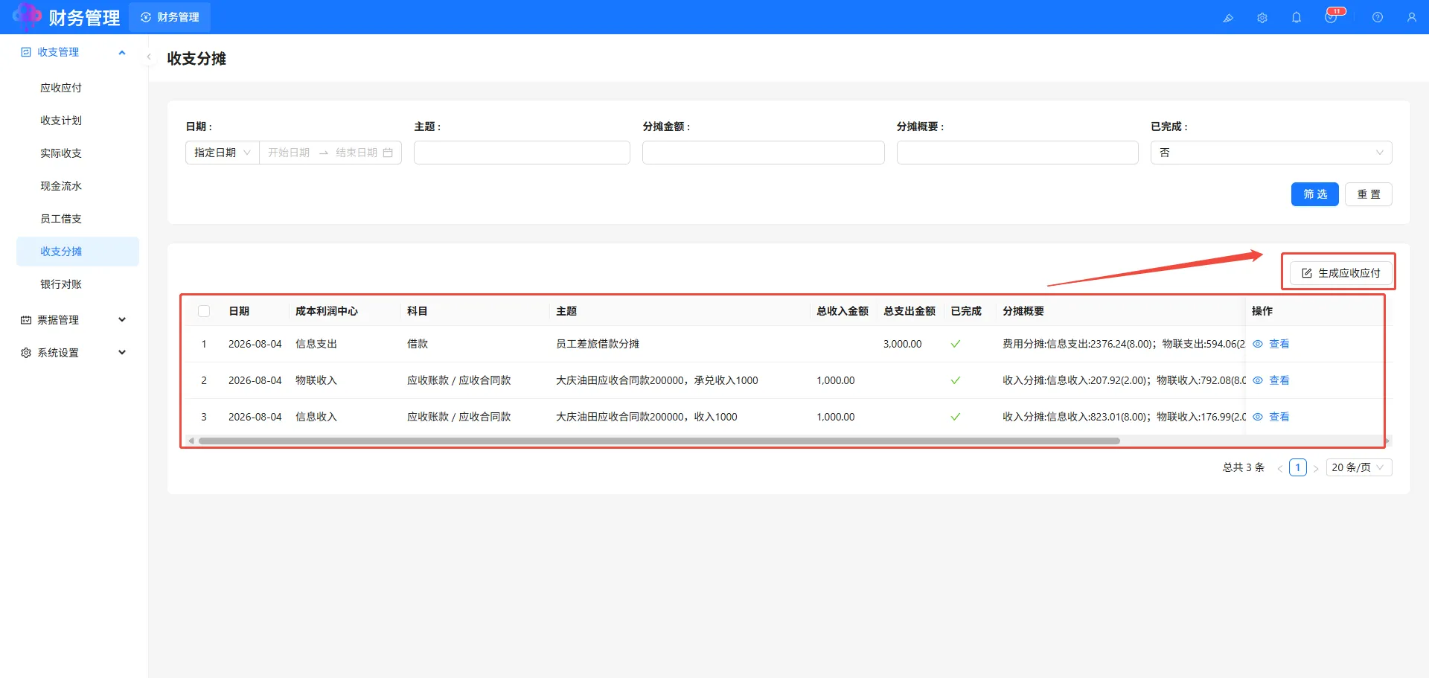Click the 大庆油田应收合同款200000，承兑收入1000 cell

[x=657, y=380]
